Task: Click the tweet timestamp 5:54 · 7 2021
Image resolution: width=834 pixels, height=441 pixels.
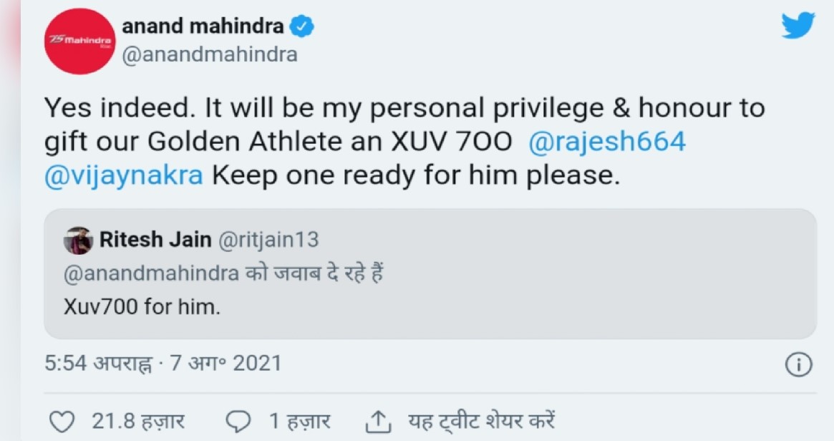Action: [163, 364]
